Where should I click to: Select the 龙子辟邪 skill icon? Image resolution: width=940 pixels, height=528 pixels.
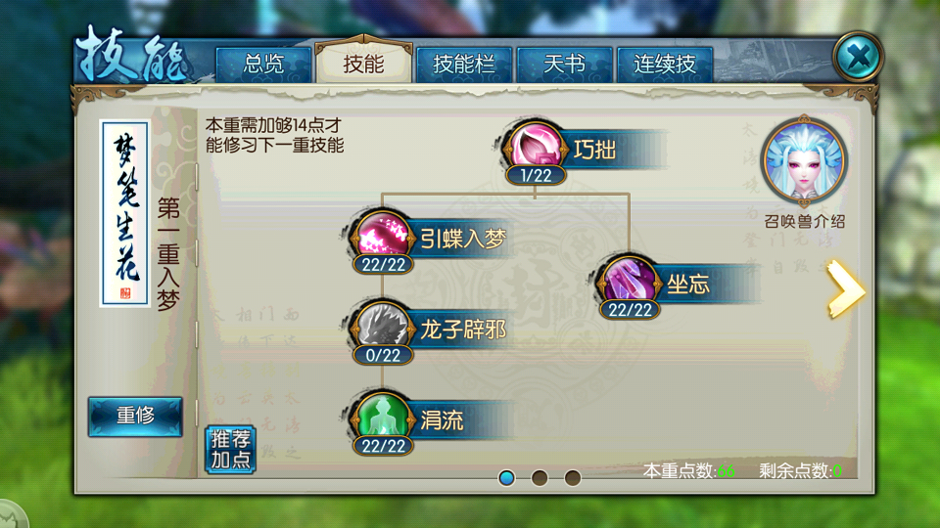point(383,327)
